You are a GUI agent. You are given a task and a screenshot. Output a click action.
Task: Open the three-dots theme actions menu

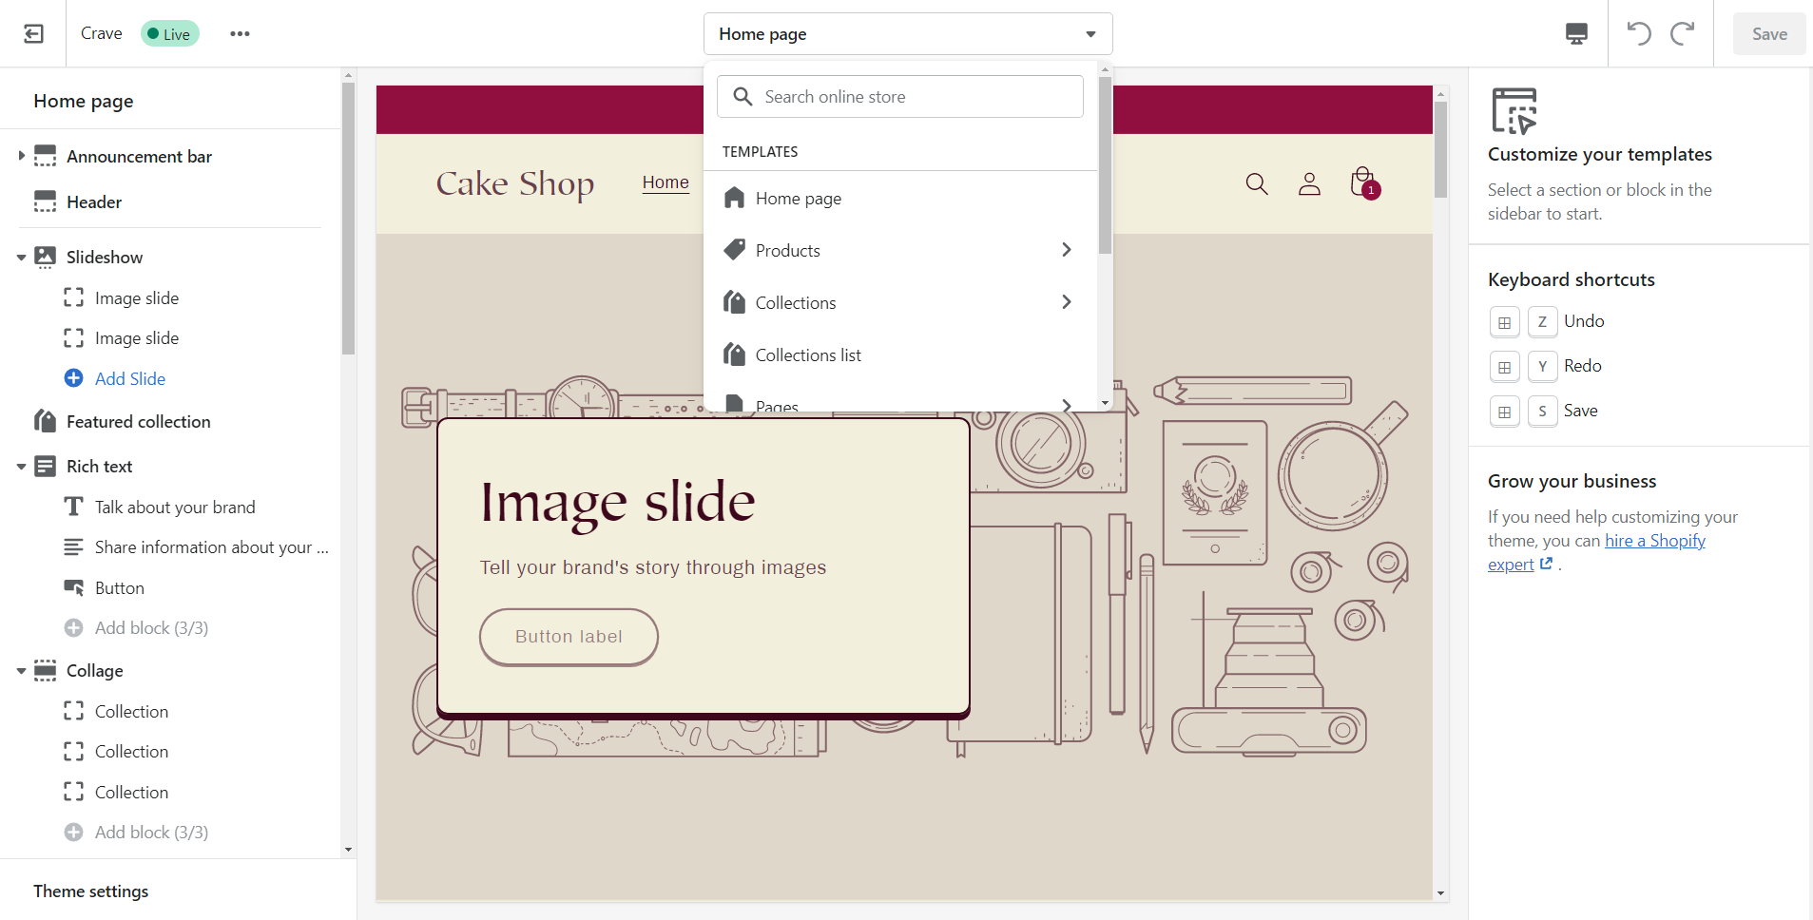point(240,34)
